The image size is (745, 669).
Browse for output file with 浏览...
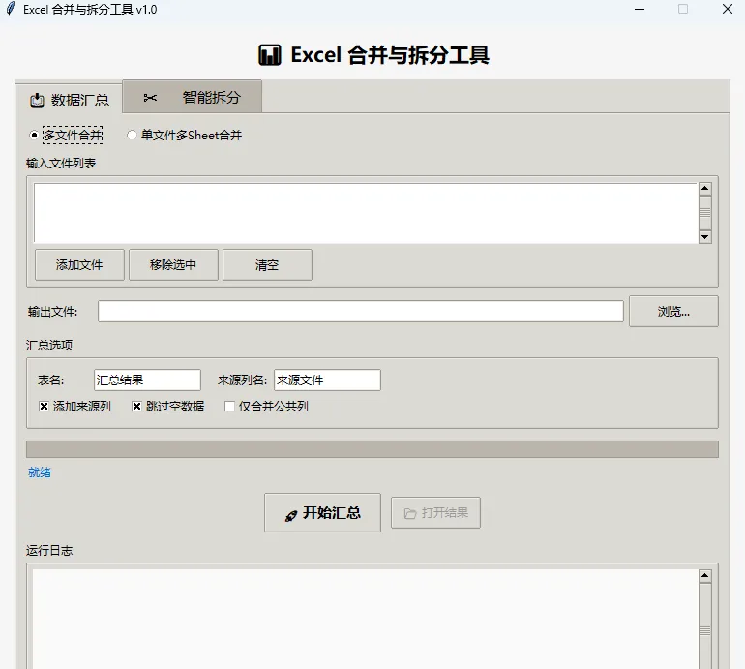pyautogui.click(x=673, y=312)
